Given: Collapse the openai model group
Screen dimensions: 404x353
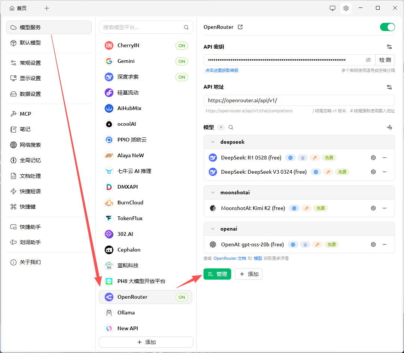Looking at the screenshot, I should (x=213, y=229).
